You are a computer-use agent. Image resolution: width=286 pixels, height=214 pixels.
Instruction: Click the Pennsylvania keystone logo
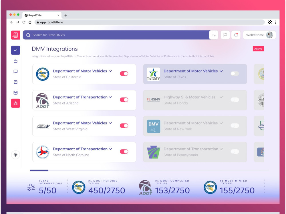153,152
